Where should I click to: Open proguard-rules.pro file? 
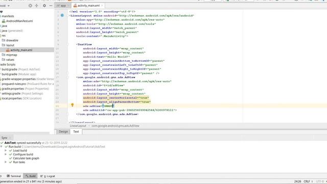click(28, 84)
